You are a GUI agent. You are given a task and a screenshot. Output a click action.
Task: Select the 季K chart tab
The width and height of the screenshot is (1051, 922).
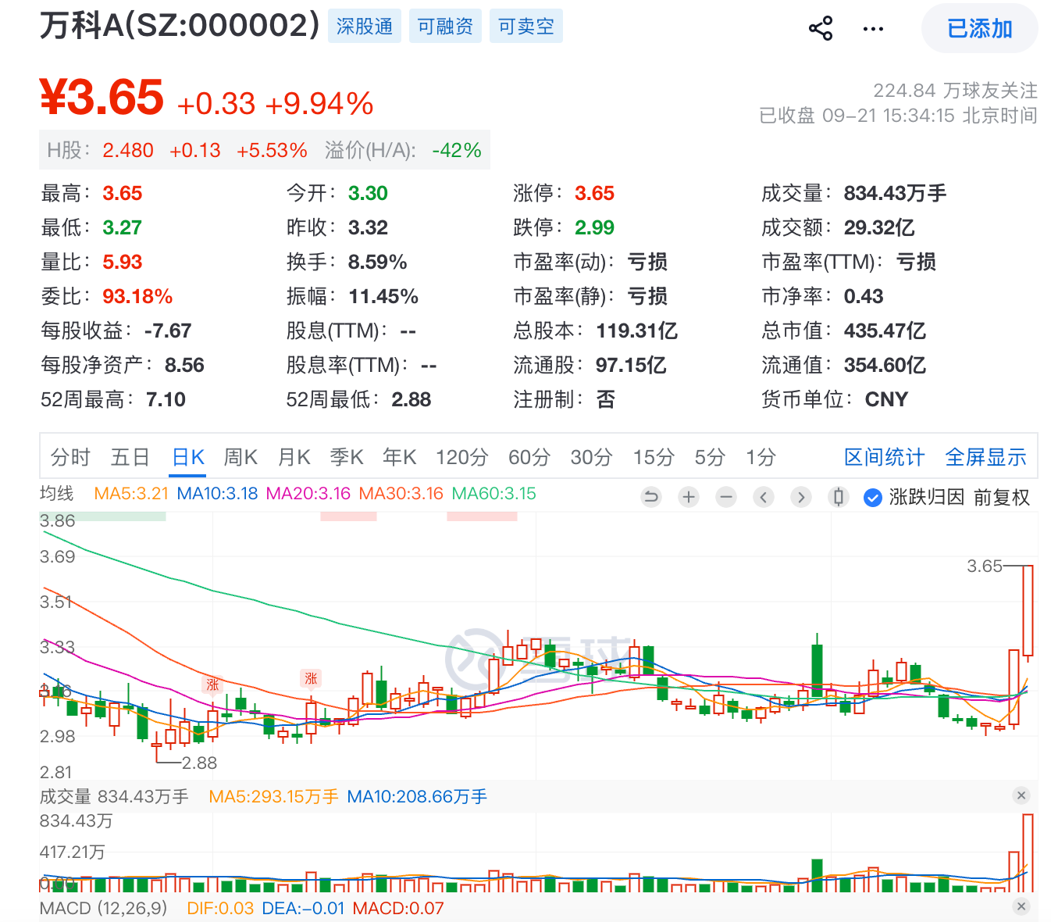[347, 457]
